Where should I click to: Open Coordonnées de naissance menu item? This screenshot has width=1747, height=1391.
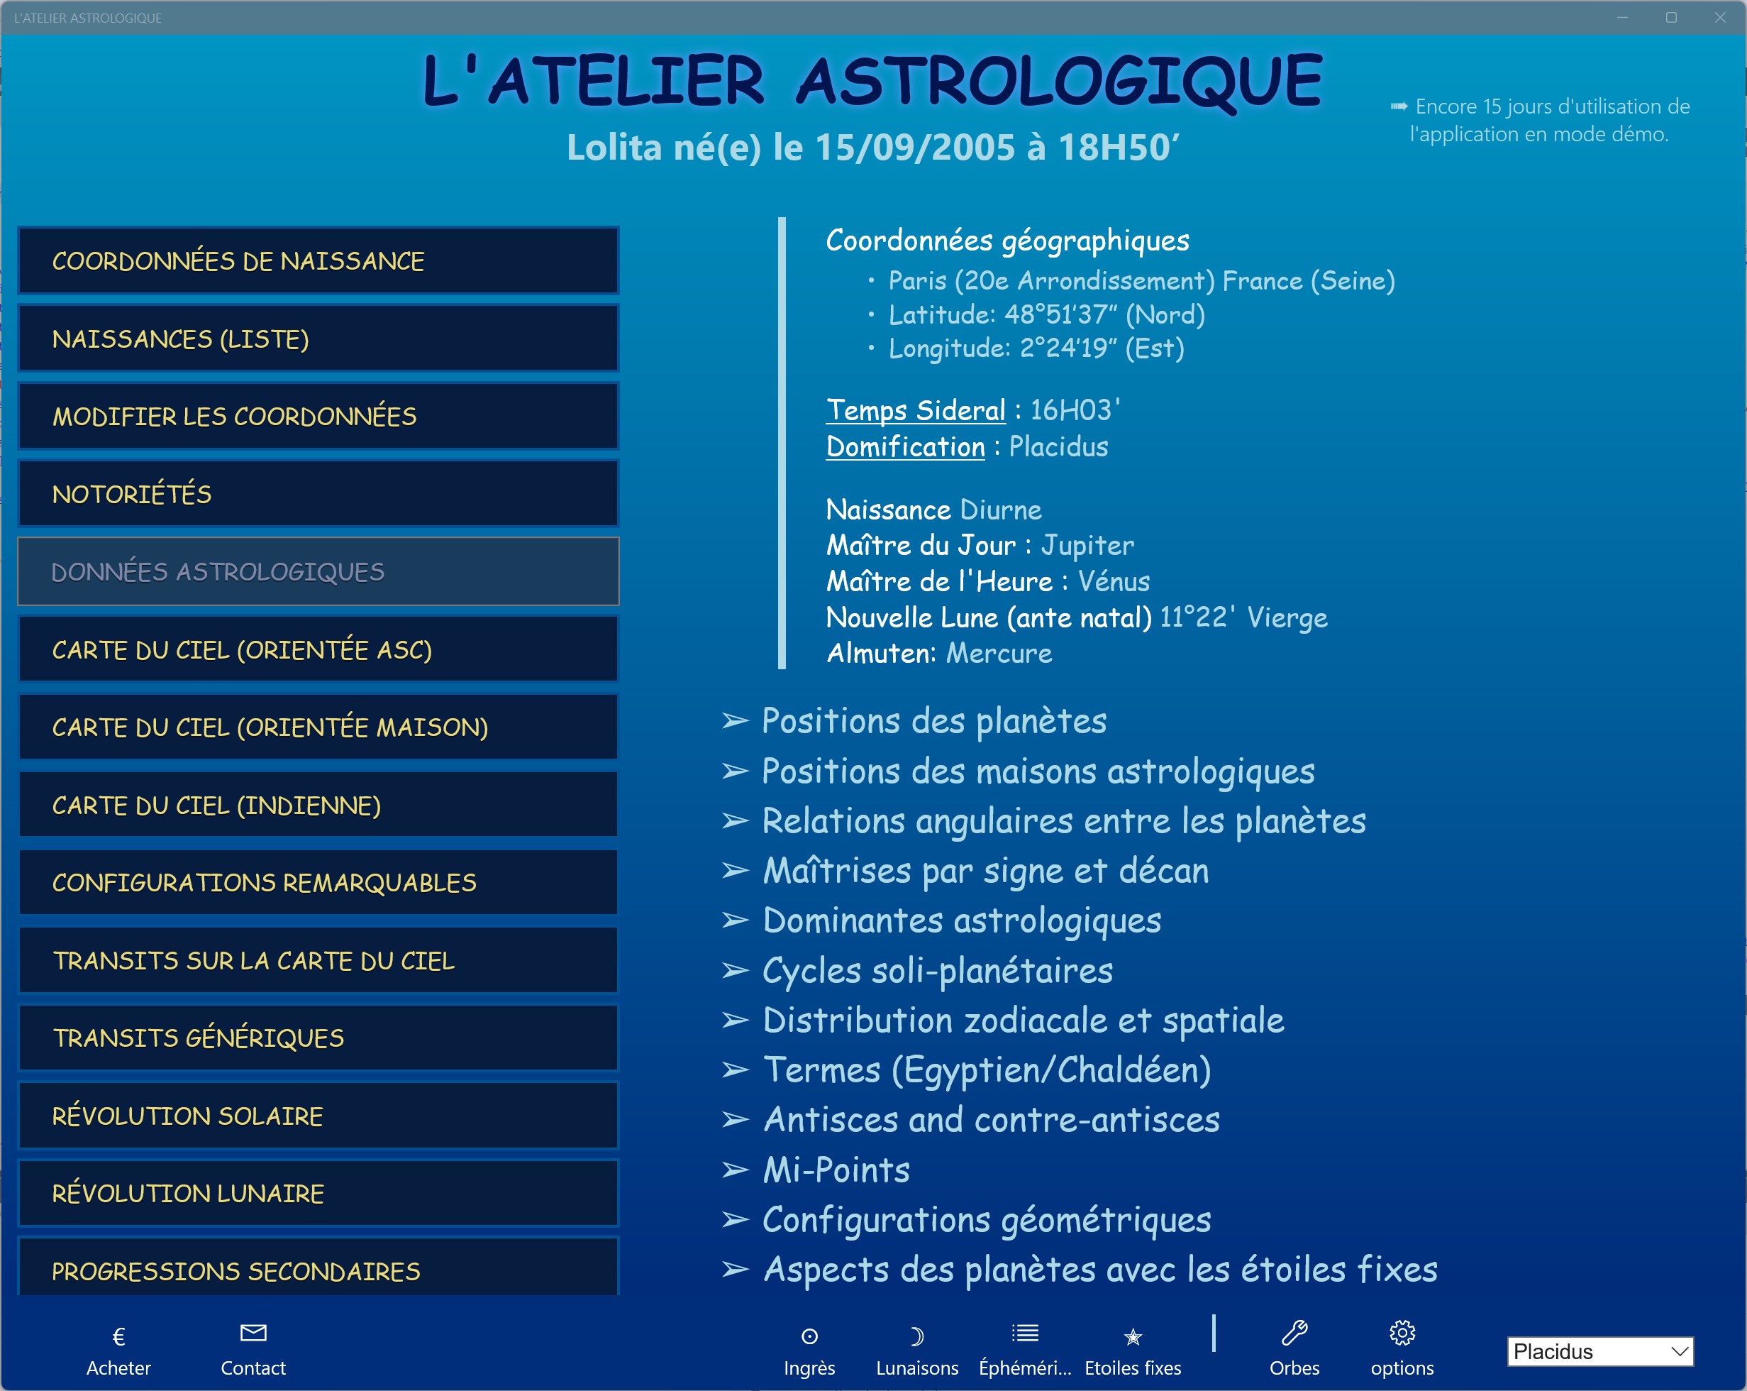(x=318, y=261)
